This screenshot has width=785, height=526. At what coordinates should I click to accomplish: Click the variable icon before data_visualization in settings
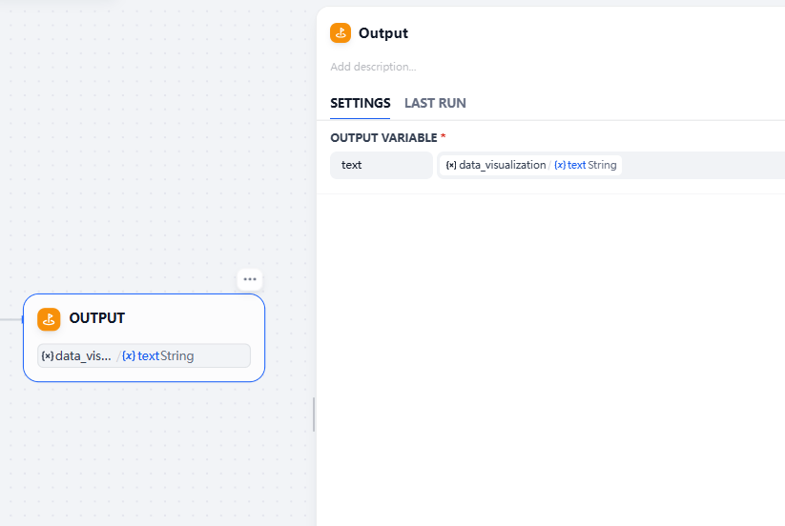[x=451, y=165]
